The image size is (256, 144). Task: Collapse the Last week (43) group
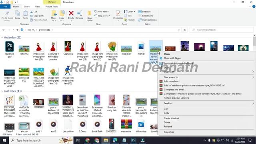tap(2, 91)
